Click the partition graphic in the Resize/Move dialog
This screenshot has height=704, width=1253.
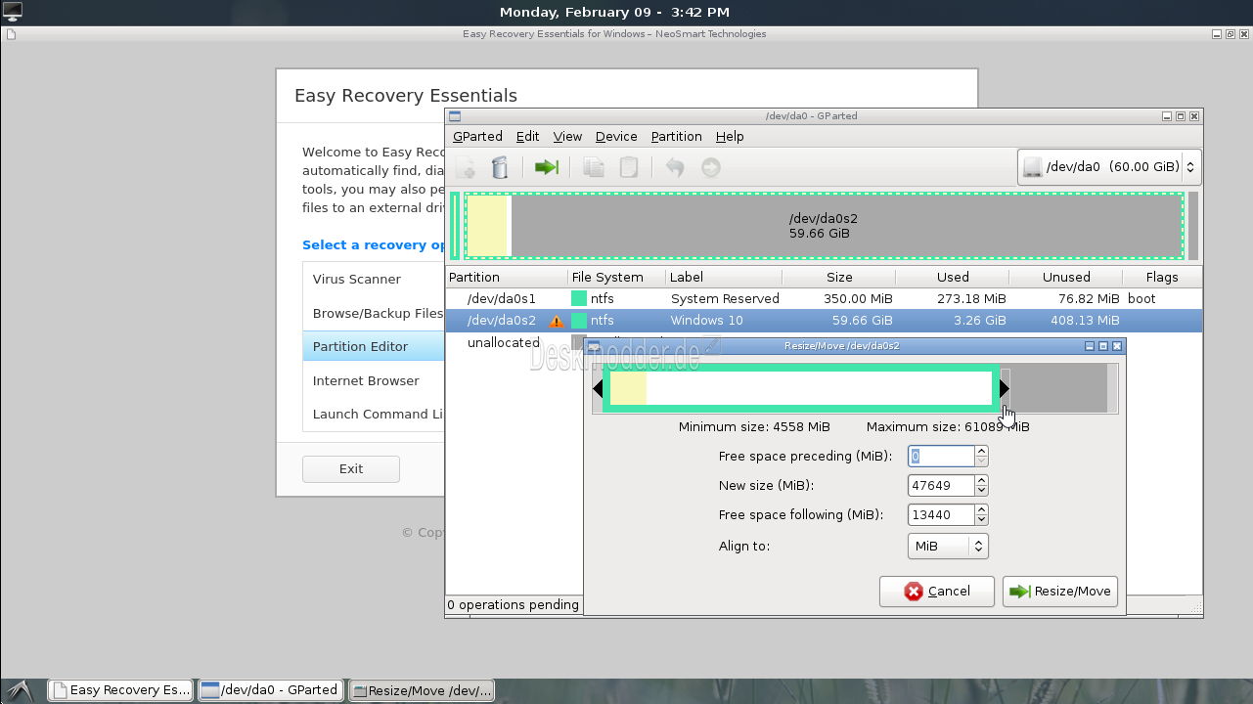pos(800,389)
